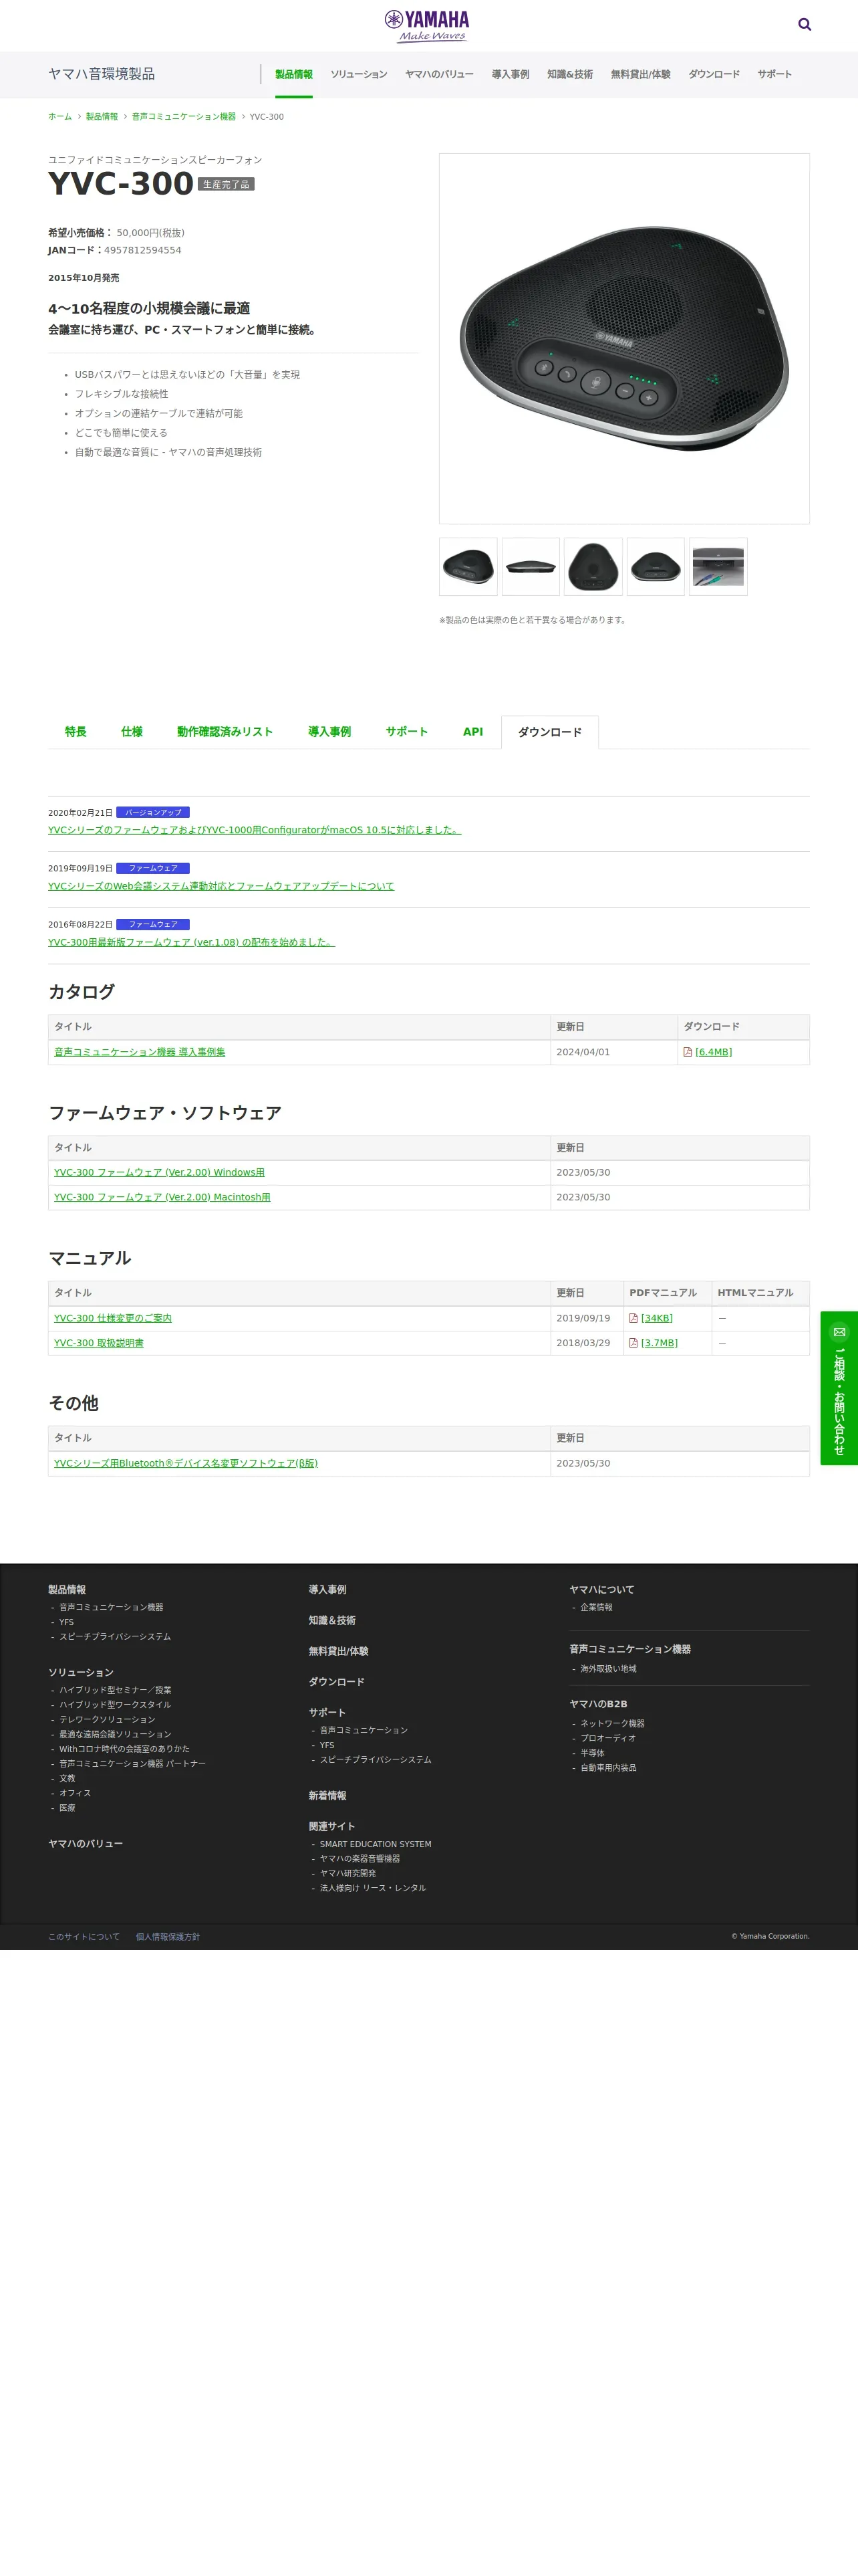
Task: Open ハイブリッド型ワークスタイル in the footer
Action: pyautogui.click(x=115, y=1705)
